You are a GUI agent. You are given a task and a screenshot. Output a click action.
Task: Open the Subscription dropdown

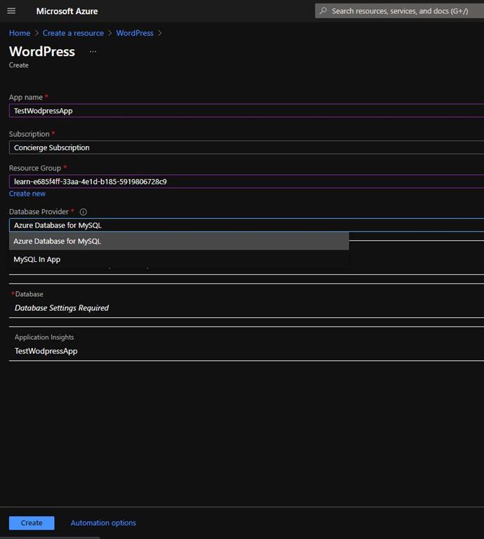point(247,147)
